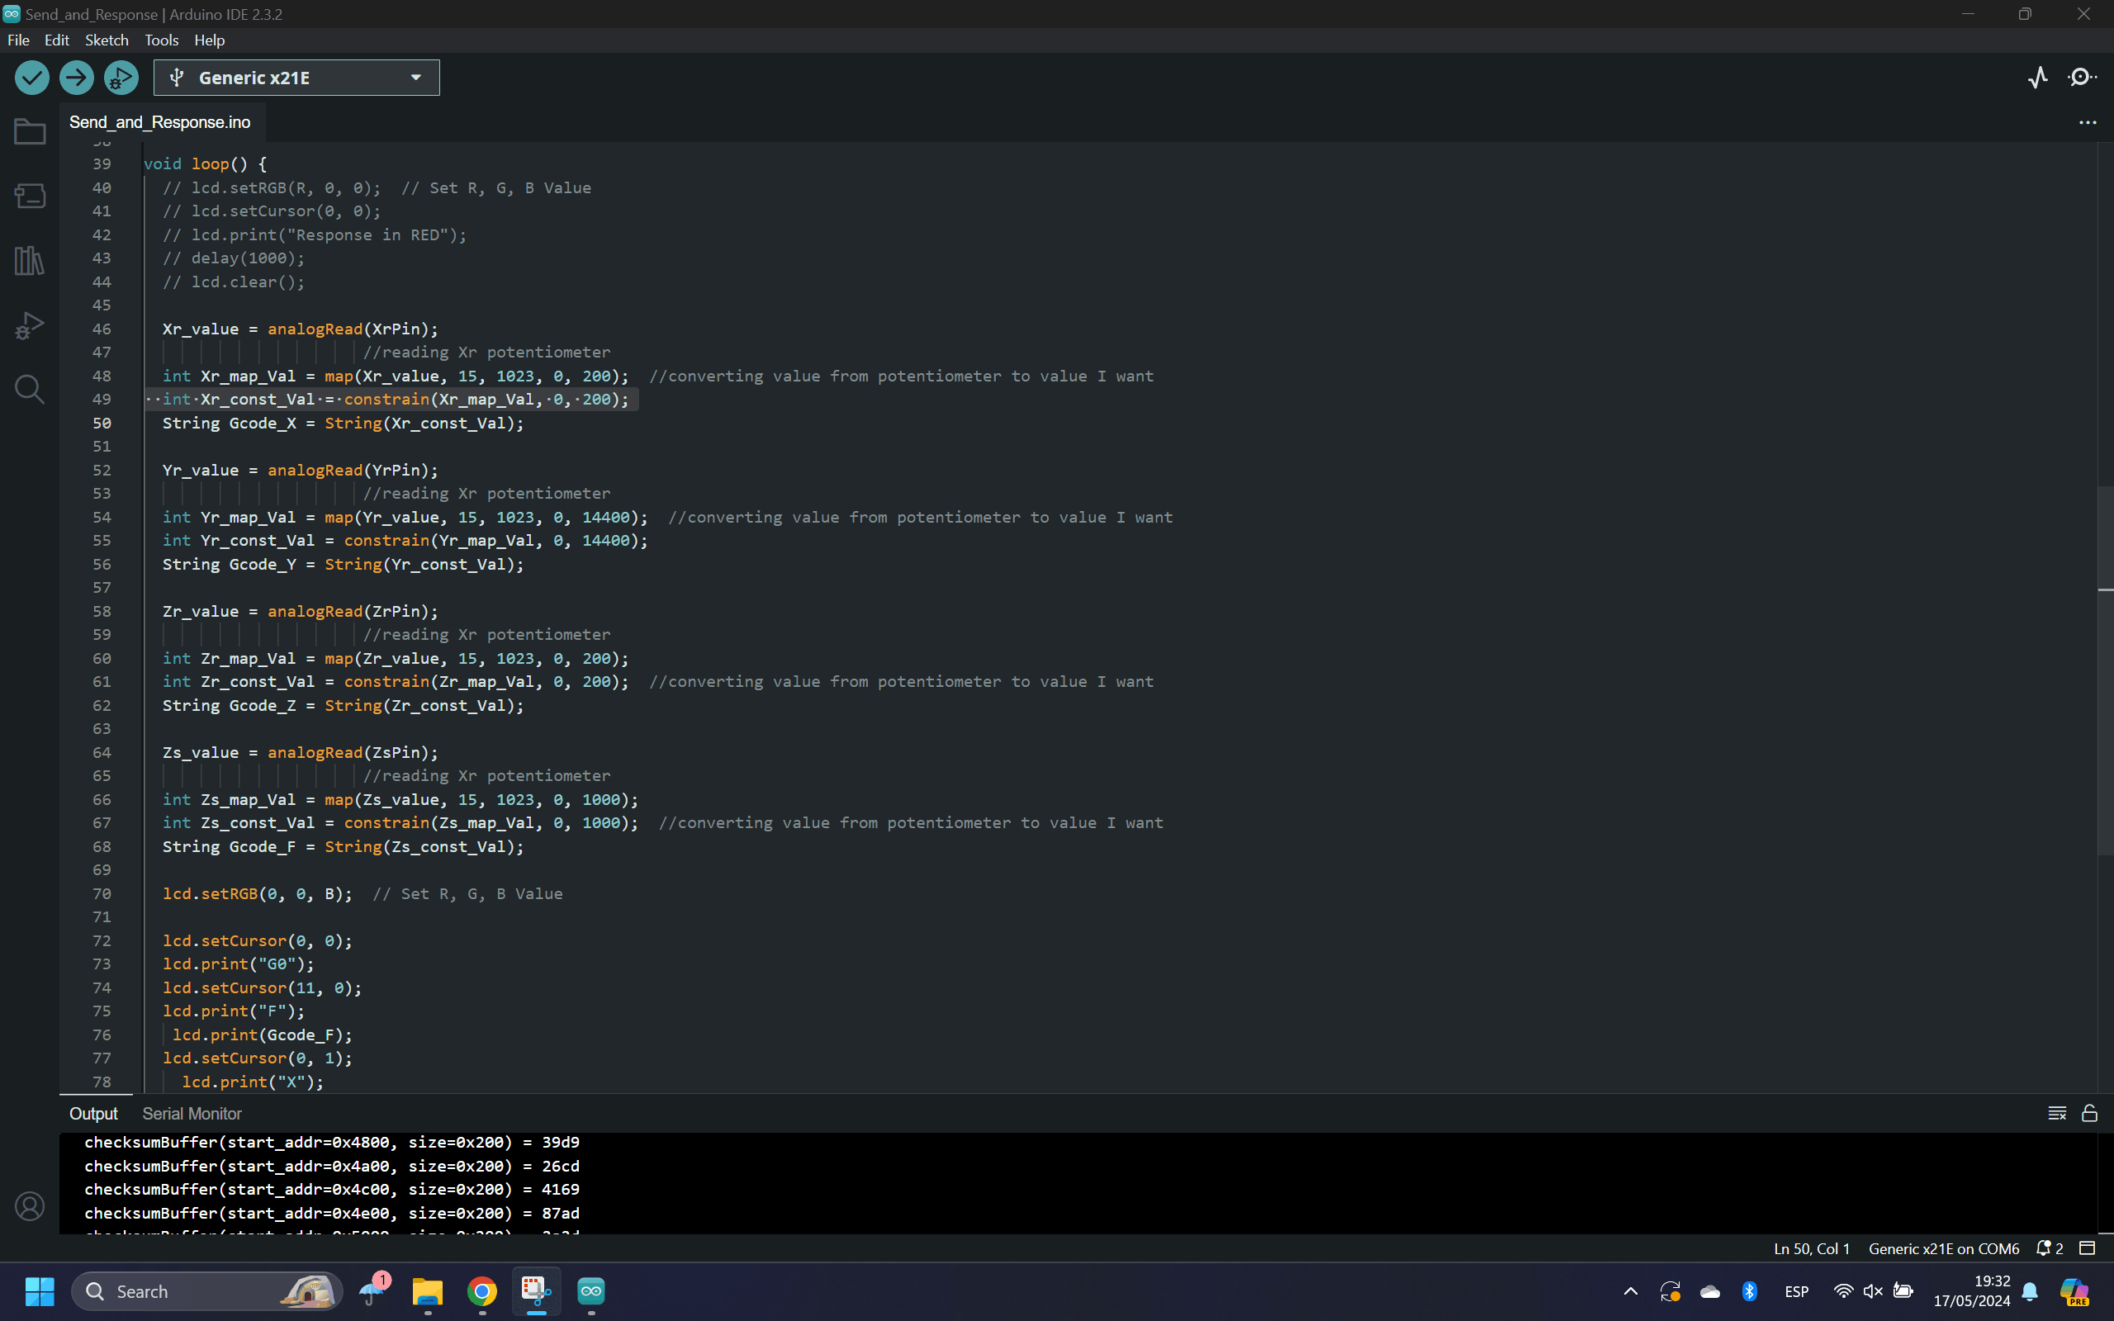This screenshot has width=2114, height=1321.
Task: Click the OneDrive cloud tray icon
Action: coord(1709,1291)
